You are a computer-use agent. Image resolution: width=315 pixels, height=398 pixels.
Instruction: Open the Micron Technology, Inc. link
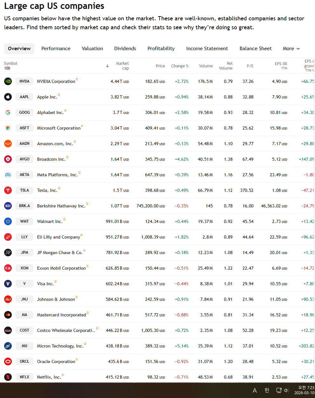60,346
